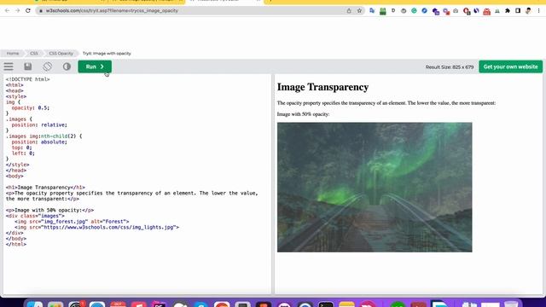Click the blended forest and lights image

375,188
